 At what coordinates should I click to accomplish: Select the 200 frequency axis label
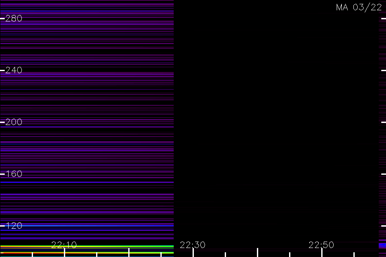14,122
